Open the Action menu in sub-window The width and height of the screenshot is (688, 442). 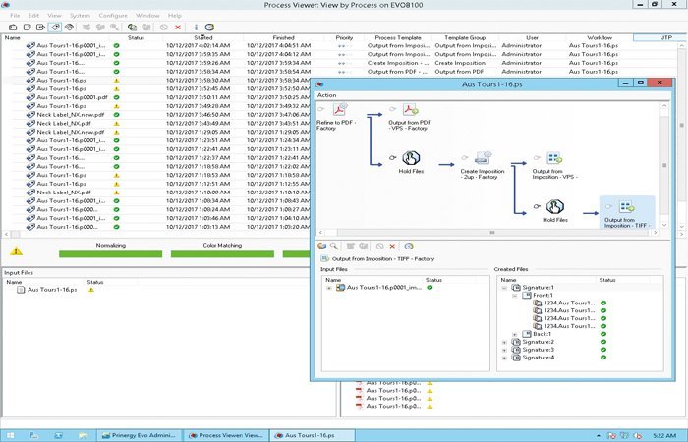327,95
